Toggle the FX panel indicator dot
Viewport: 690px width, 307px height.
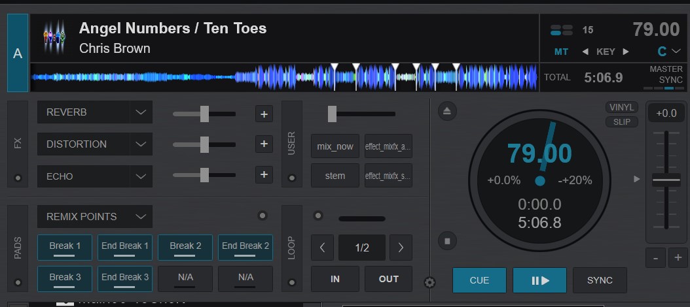[x=18, y=178]
